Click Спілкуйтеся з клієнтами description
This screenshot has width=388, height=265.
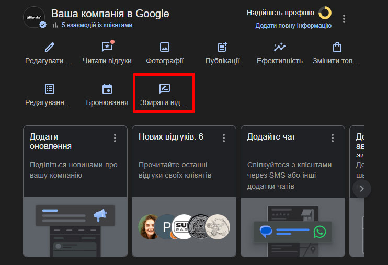point(289,175)
